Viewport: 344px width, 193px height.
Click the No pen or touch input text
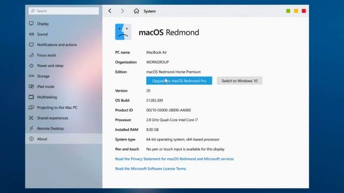tap(185, 149)
